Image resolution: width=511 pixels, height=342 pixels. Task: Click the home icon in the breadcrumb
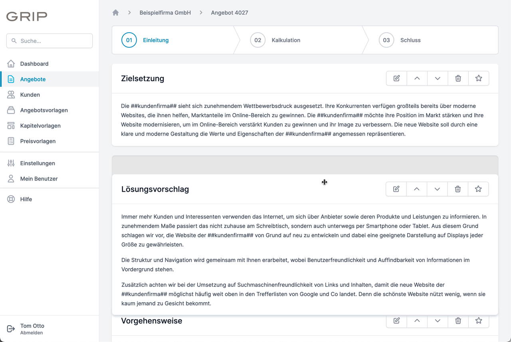pyautogui.click(x=115, y=12)
